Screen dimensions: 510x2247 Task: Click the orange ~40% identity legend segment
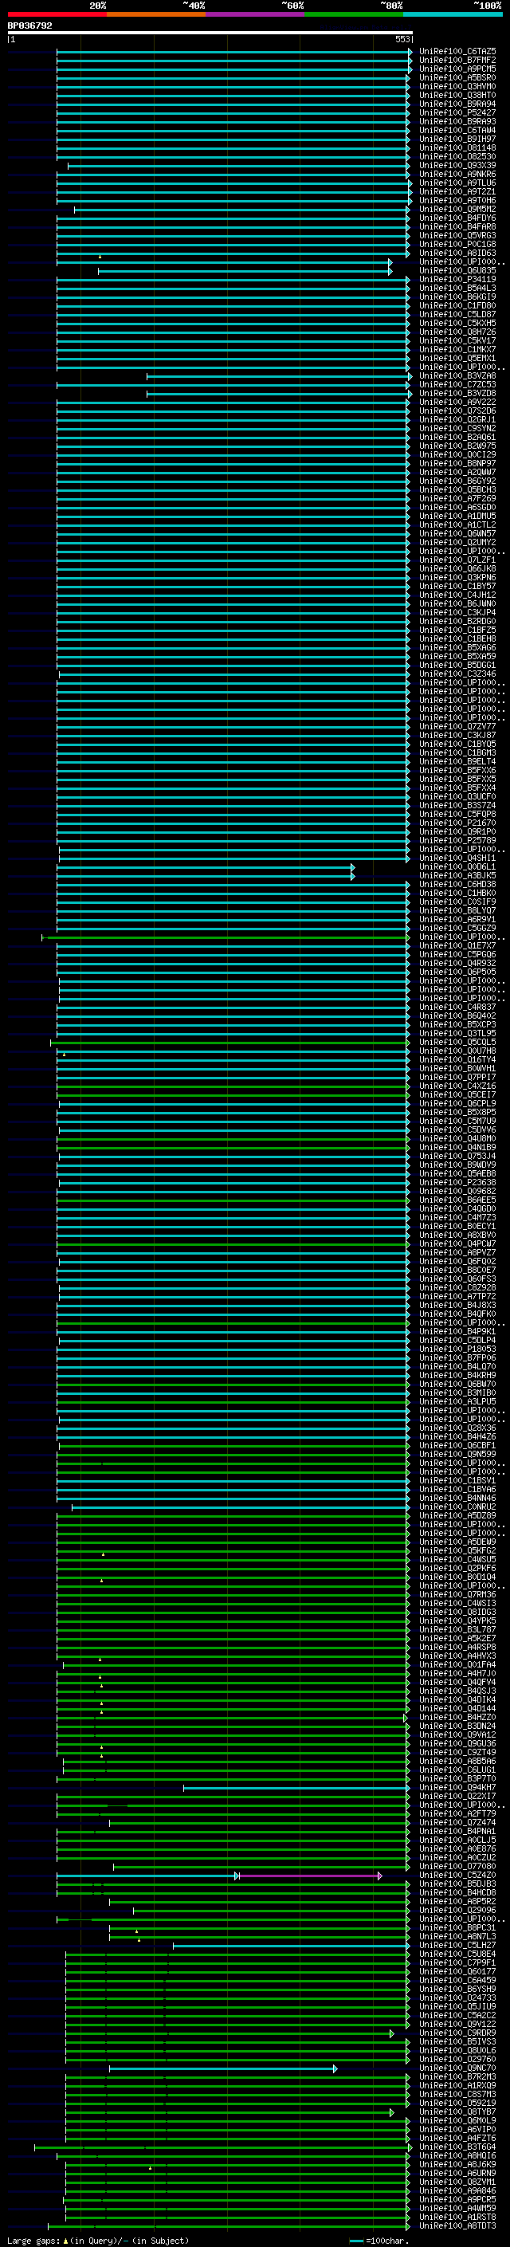tap(156, 14)
